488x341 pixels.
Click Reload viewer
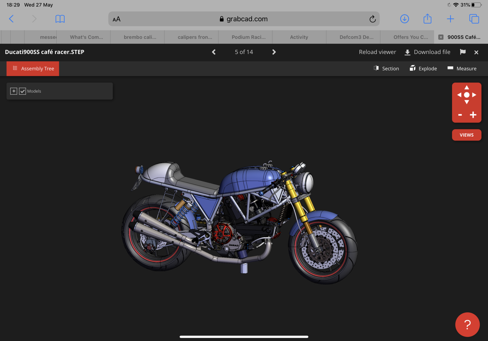click(377, 52)
